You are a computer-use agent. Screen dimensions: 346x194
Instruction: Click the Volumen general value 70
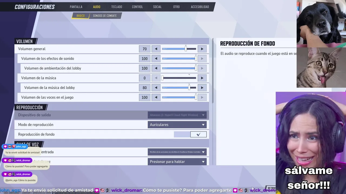pyautogui.click(x=145, y=49)
